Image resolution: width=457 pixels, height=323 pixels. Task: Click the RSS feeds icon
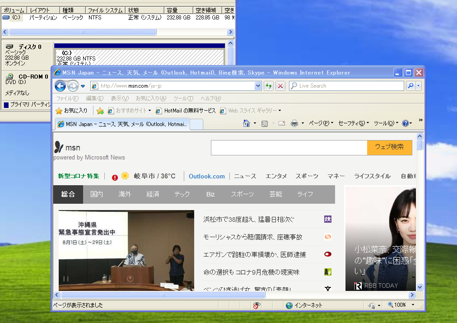[x=265, y=124]
